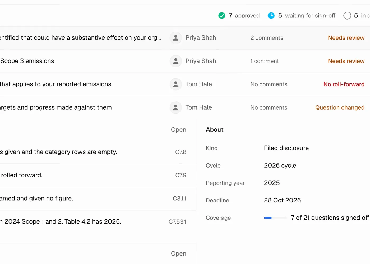Click the 28 Oct 2026 deadline value
The width and height of the screenshot is (370, 264).
[282, 200]
